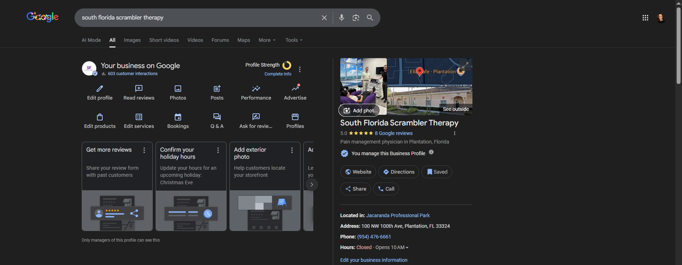Click the South Florida Scrambler Therapy title
Screen dimensions: 682x265
(x=399, y=123)
